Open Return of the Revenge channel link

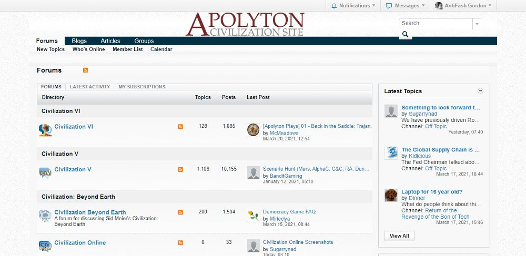(436, 213)
